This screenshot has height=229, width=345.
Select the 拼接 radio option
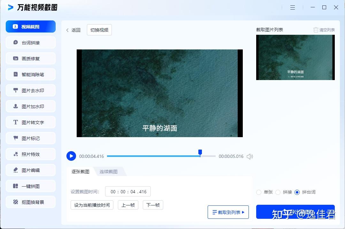[x=278, y=192]
